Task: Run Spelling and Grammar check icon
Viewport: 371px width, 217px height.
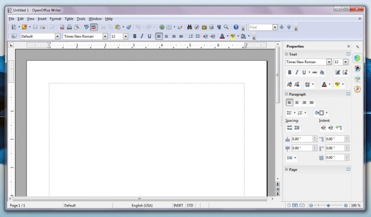Action: coord(86,27)
